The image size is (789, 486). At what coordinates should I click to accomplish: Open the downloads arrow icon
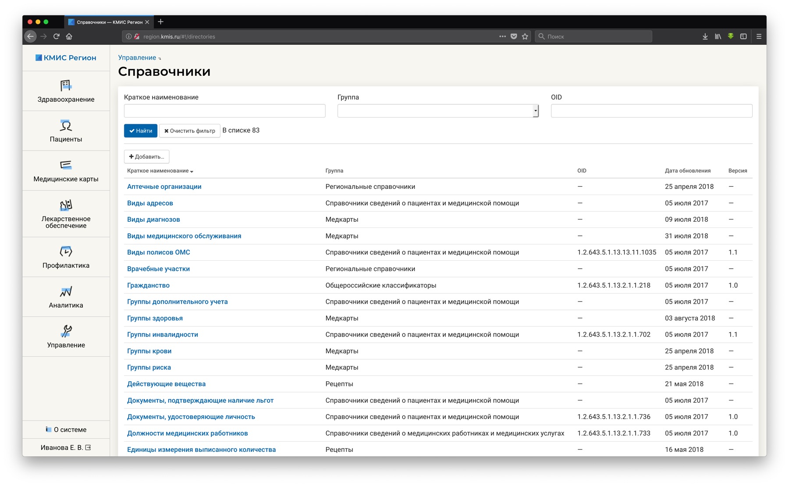705,36
